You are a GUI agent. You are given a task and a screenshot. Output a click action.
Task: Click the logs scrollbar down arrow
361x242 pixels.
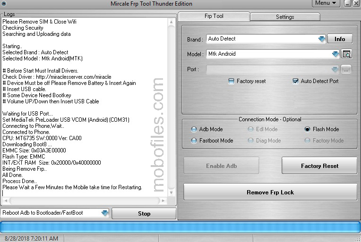pyautogui.click(x=171, y=192)
